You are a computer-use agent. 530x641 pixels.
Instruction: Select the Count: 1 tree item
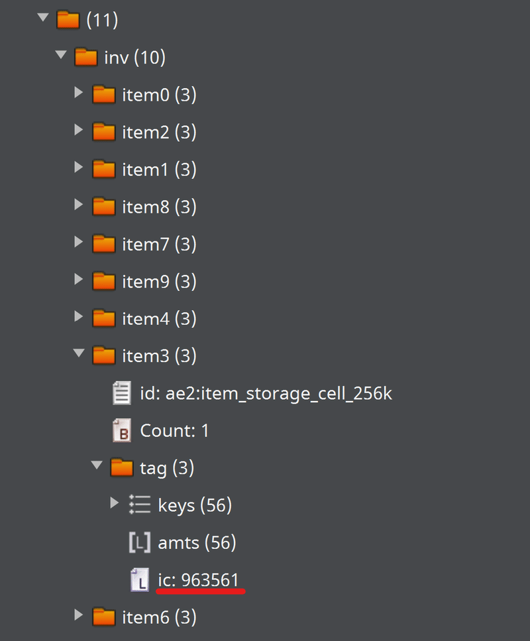pyautogui.click(x=174, y=430)
